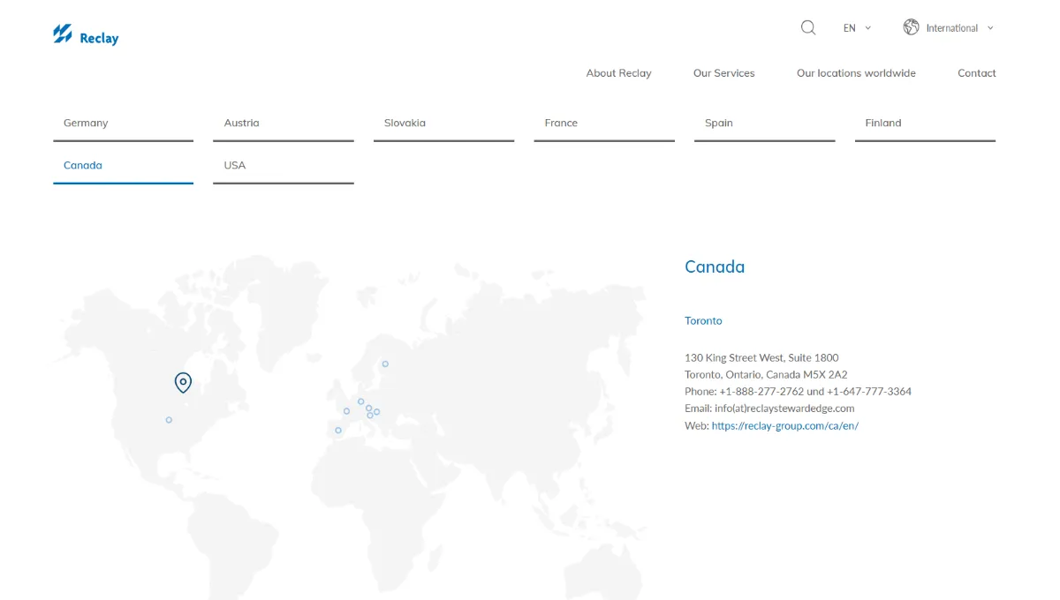Open the International region dropdown
Screen dimensions: 1060x600
pos(959,28)
